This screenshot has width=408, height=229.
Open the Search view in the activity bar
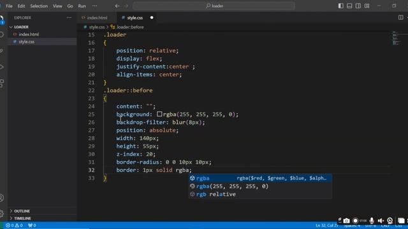pyautogui.click(x=1, y=34)
